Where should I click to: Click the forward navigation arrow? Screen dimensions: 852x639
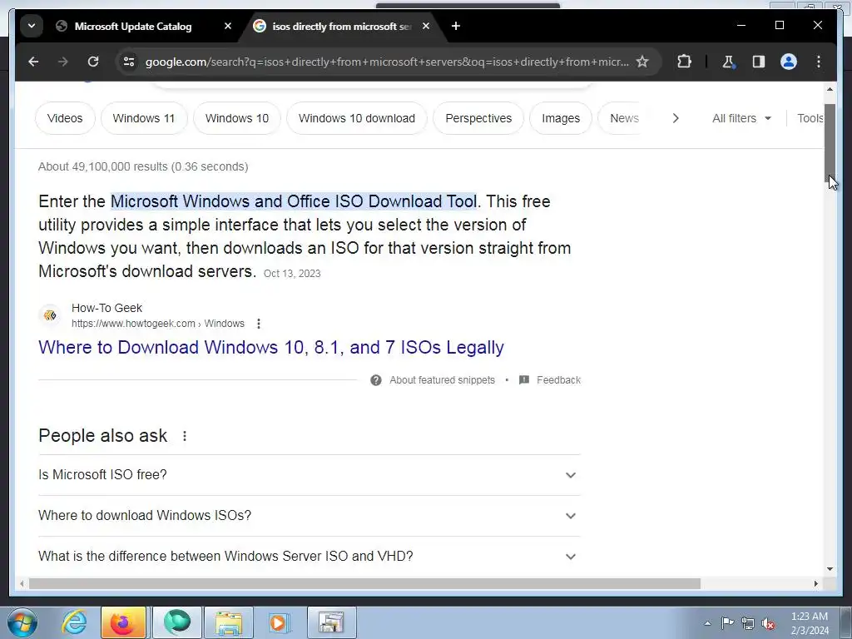coord(63,62)
